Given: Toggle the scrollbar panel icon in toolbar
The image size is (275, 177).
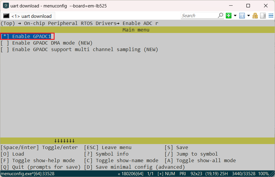Looking at the screenshot, I should [263, 16].
